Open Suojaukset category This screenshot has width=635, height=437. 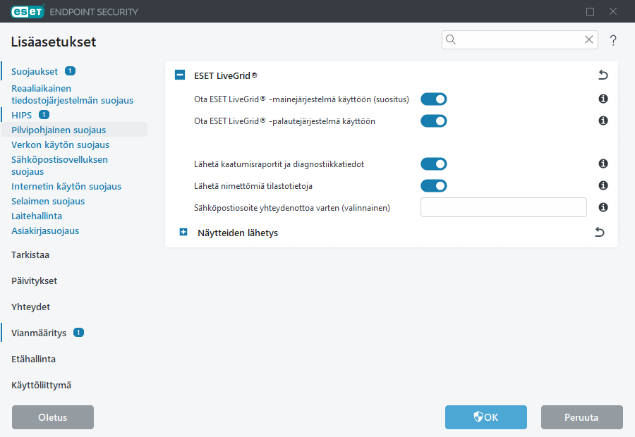coord(35,72)
